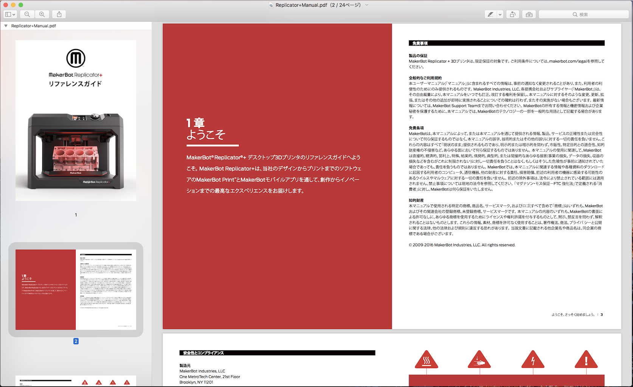Click the hand pinch warning triangle icon
Viewport: 633px width, 387px height.
point(479,359)
